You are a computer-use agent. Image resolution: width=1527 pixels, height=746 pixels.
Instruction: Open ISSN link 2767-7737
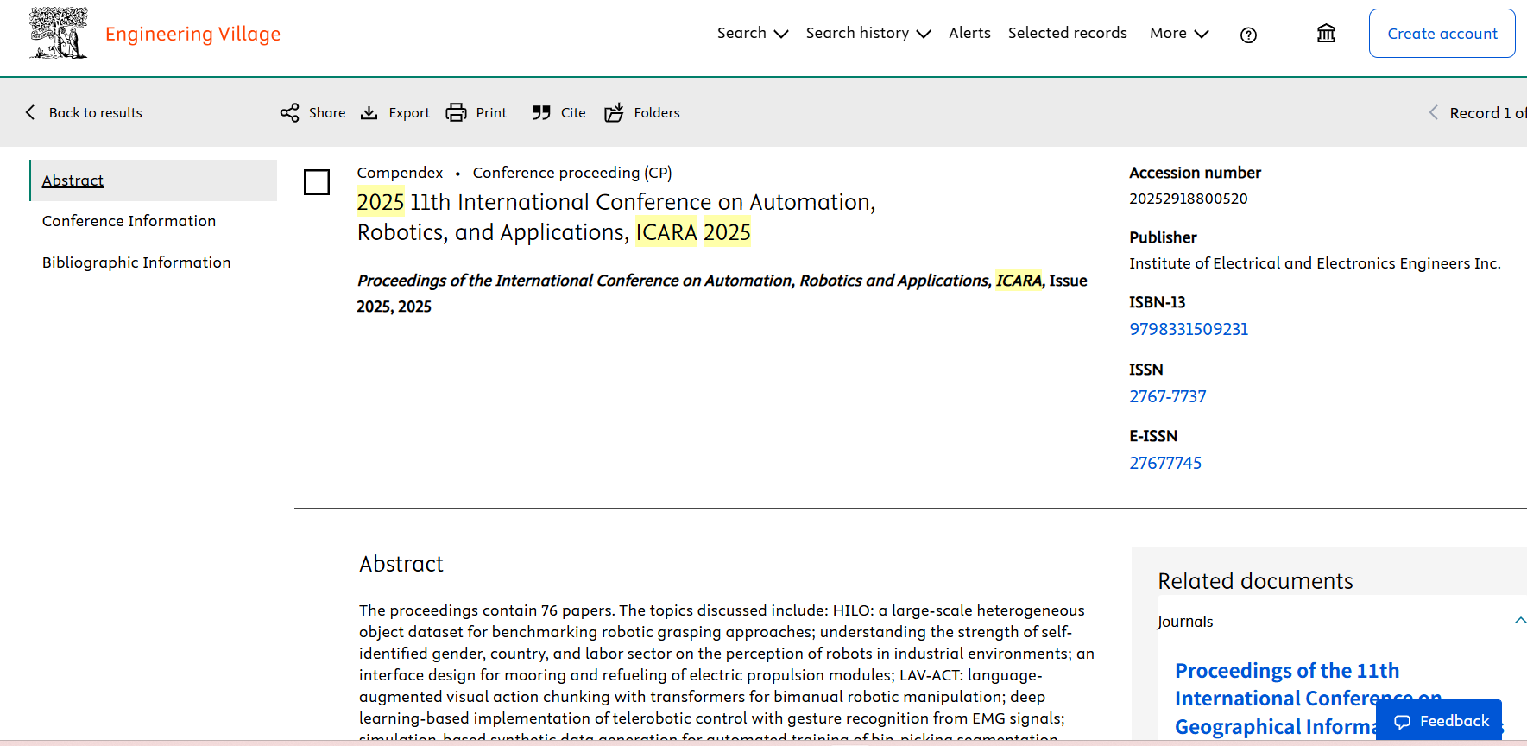pos(1168,396)
